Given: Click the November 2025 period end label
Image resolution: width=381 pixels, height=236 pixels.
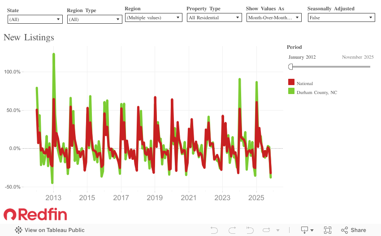Looking at the screenshot, I should [x=358, y=57].
